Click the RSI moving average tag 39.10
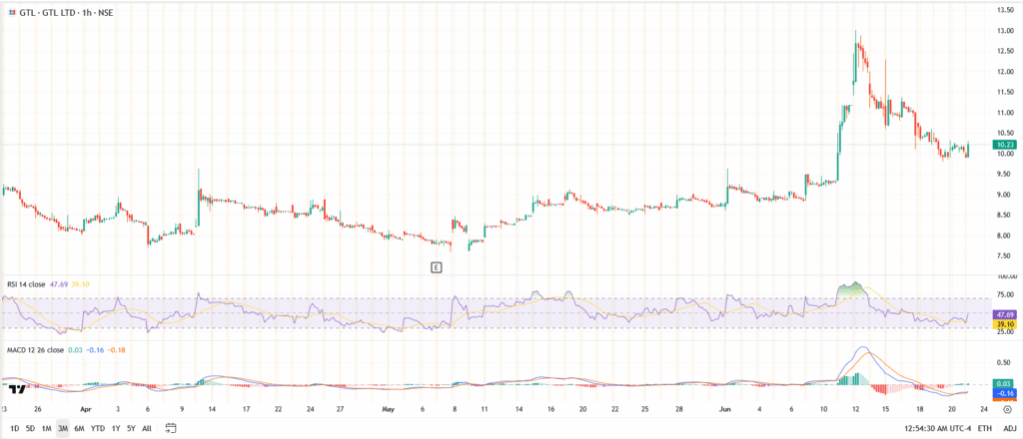Image resolution: width=1023 pixels, height=439 pixels. point(1005,324)
